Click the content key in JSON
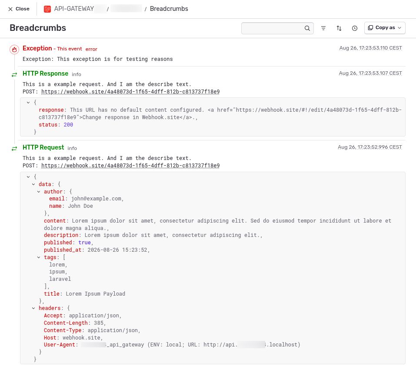 point(55,221)
